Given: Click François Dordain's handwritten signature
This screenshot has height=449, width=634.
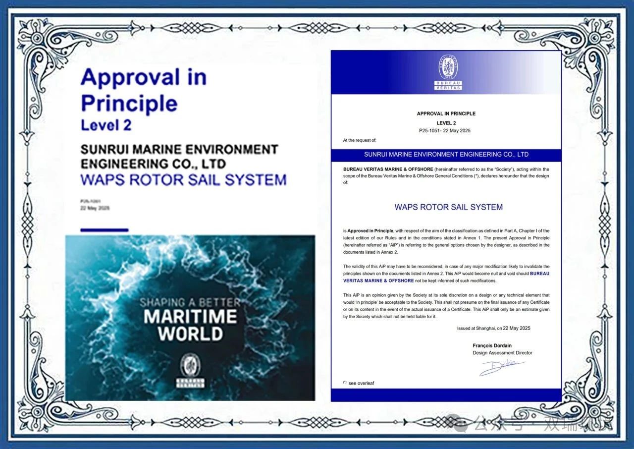Looking at the screenshot, I should click(501, 367).
